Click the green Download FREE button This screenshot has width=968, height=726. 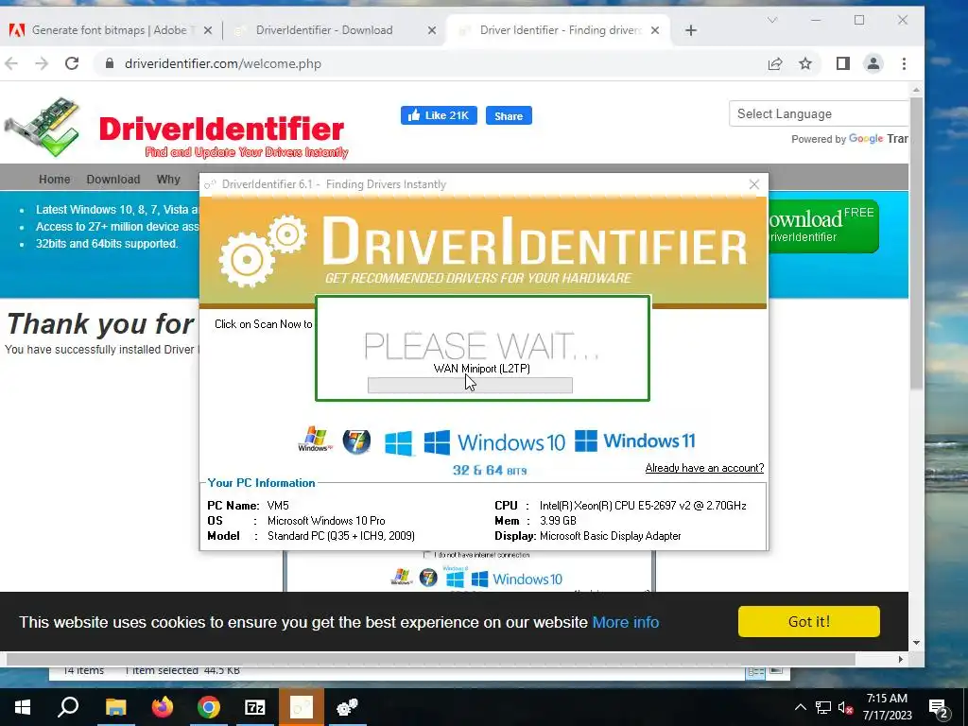823,226
